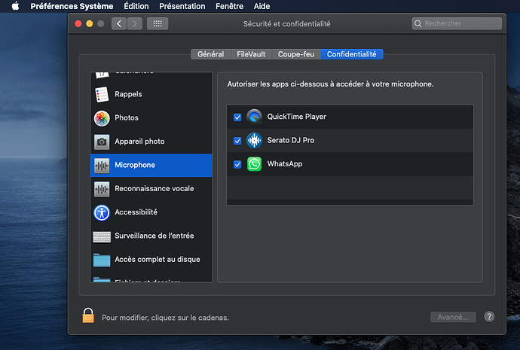Switch to the FileVault tab

click(x=251, y=54)
